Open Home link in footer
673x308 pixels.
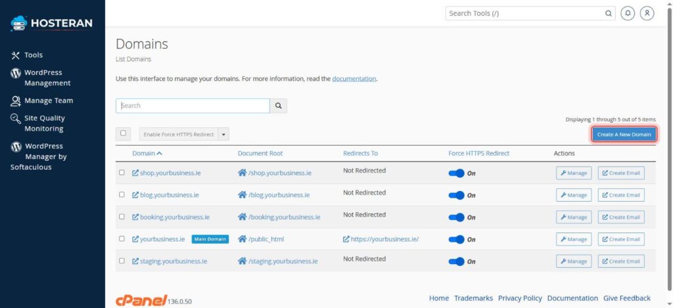439,298
